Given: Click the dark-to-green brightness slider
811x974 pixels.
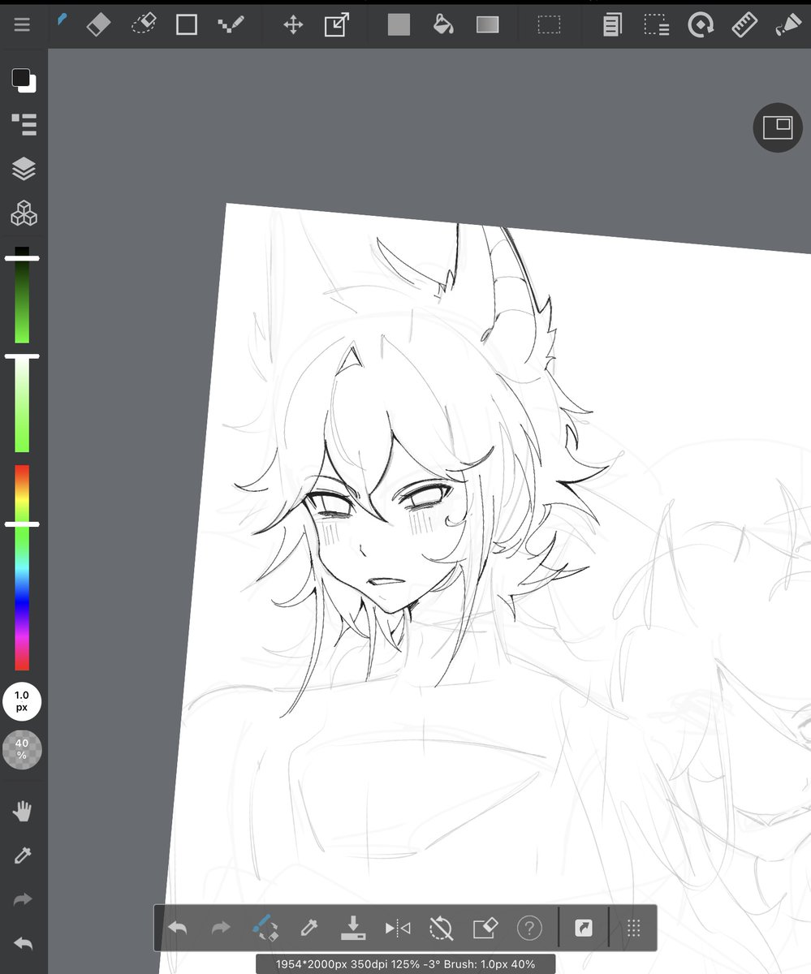Looking at the screenshot, I should coord(22,295).
